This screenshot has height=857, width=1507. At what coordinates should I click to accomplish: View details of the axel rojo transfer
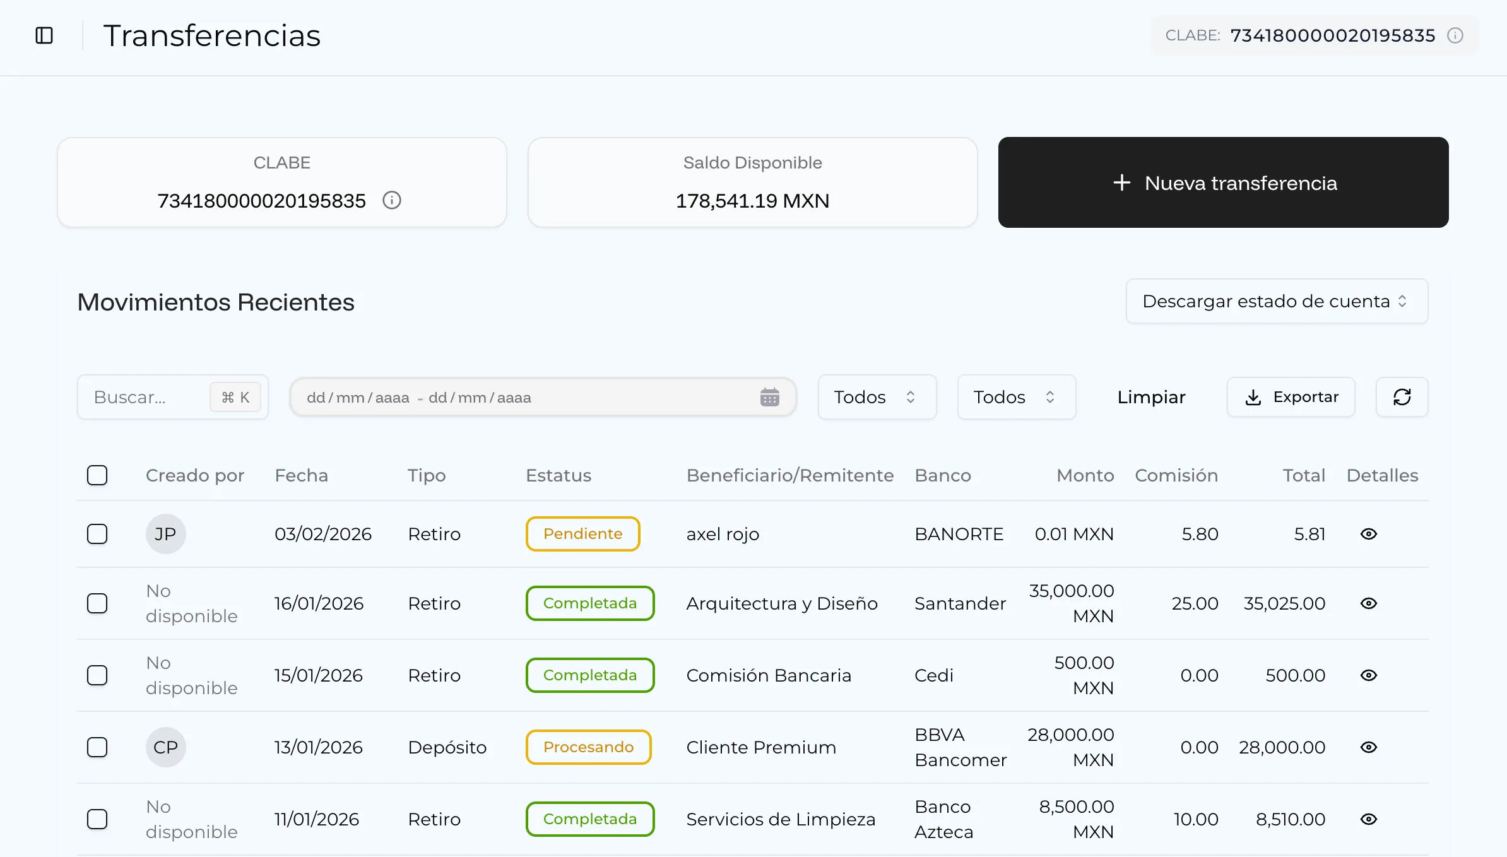pos(1368,534)
